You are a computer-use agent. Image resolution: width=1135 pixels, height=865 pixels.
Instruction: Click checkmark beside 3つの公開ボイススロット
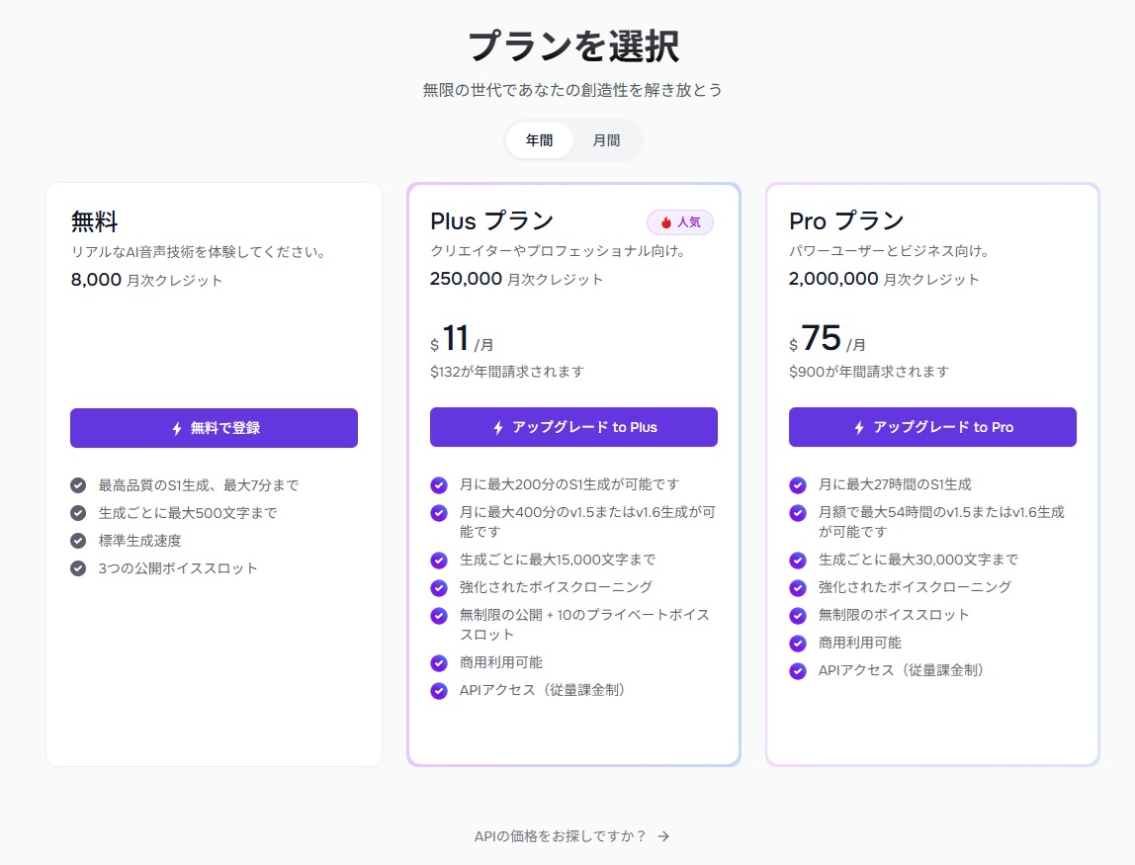coord(78,568)
